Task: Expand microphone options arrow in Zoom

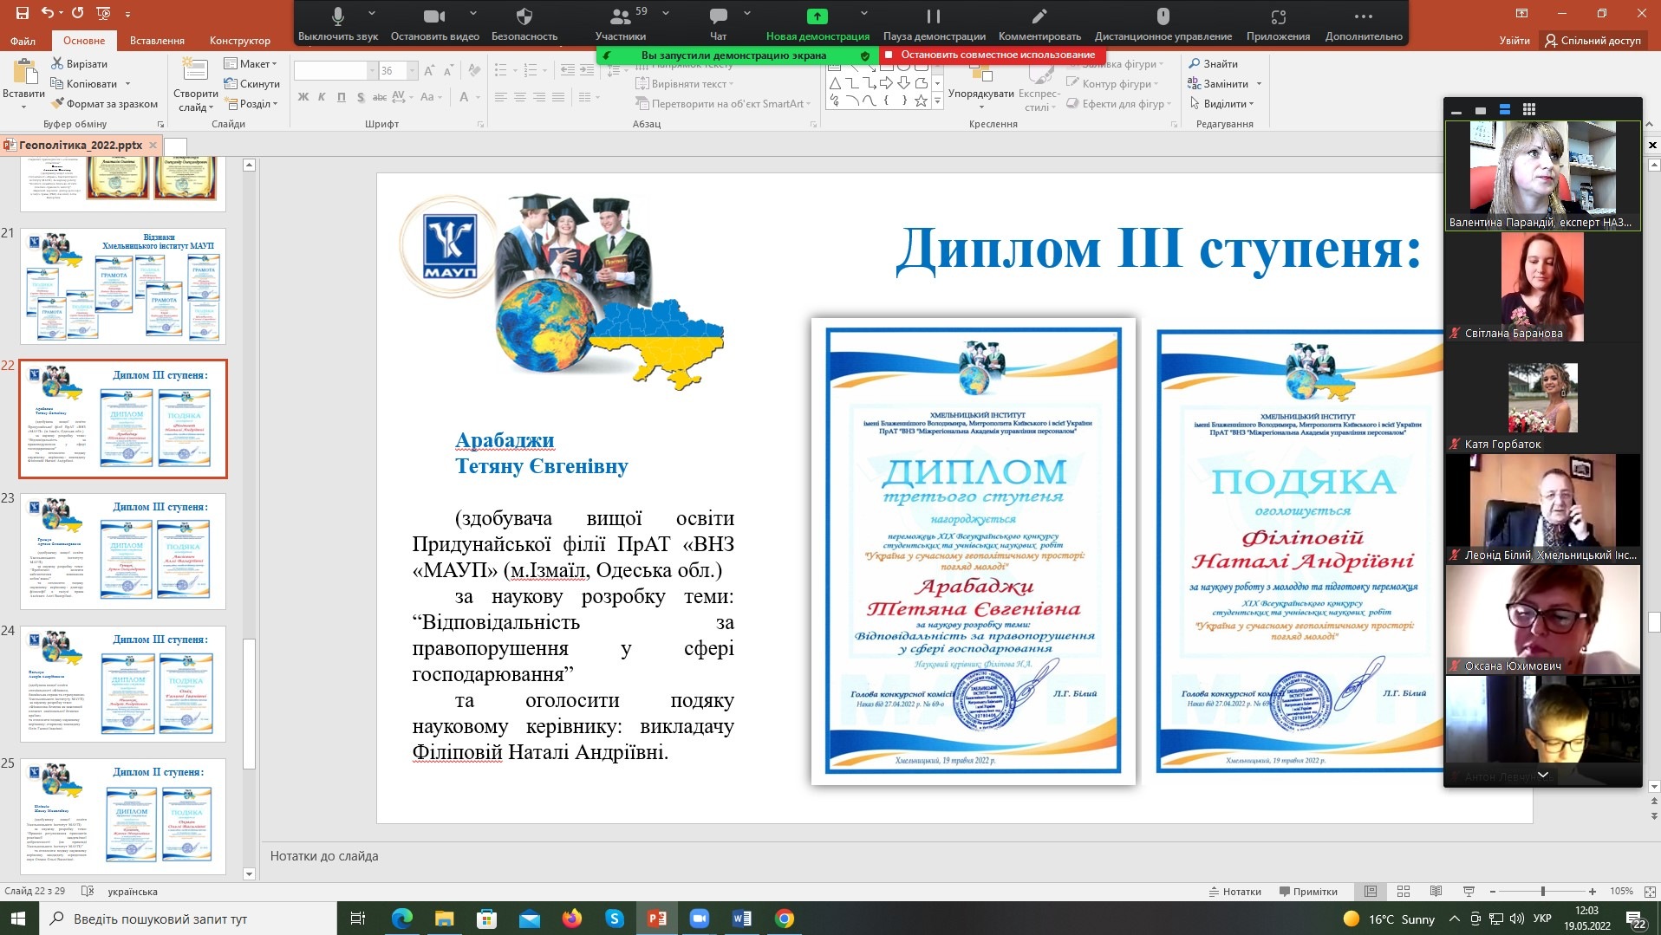Action: click(x=372, y=14)
